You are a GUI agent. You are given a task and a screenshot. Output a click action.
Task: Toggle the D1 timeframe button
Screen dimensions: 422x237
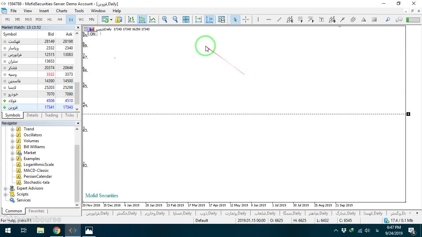(x=71, y=19)
